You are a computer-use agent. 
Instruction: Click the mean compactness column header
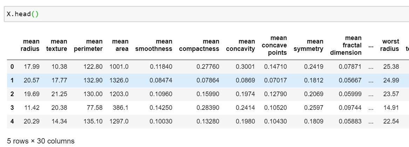(x=199, y=45)
